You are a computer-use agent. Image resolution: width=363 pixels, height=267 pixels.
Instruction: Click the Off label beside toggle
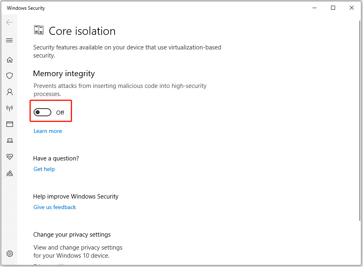click(x=60, y=113)
